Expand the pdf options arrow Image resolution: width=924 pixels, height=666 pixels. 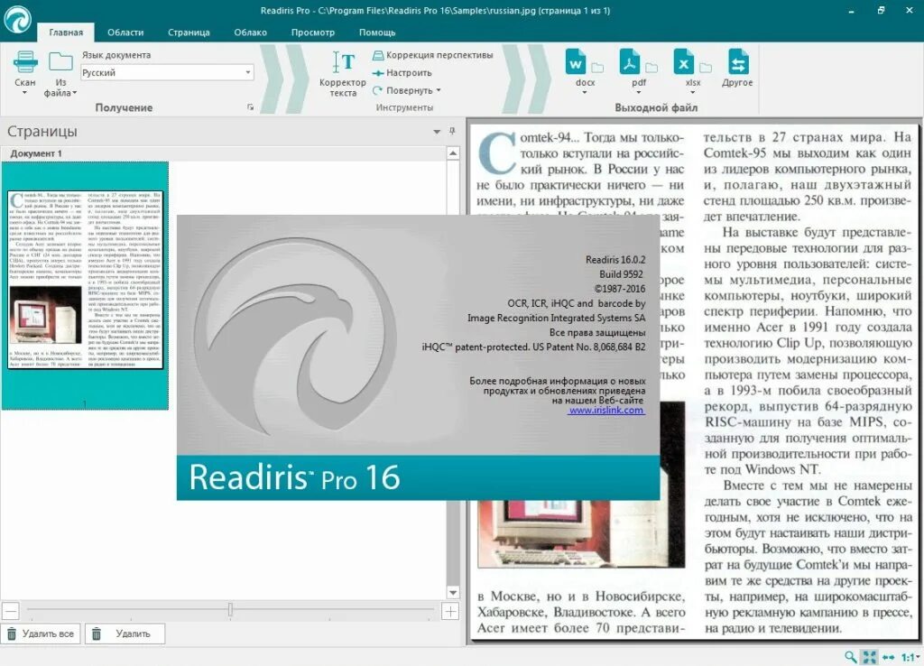click(639, 93)
